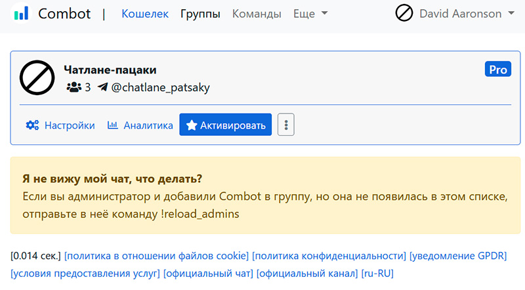Select the Команды menu item

[x=257, y=14]
